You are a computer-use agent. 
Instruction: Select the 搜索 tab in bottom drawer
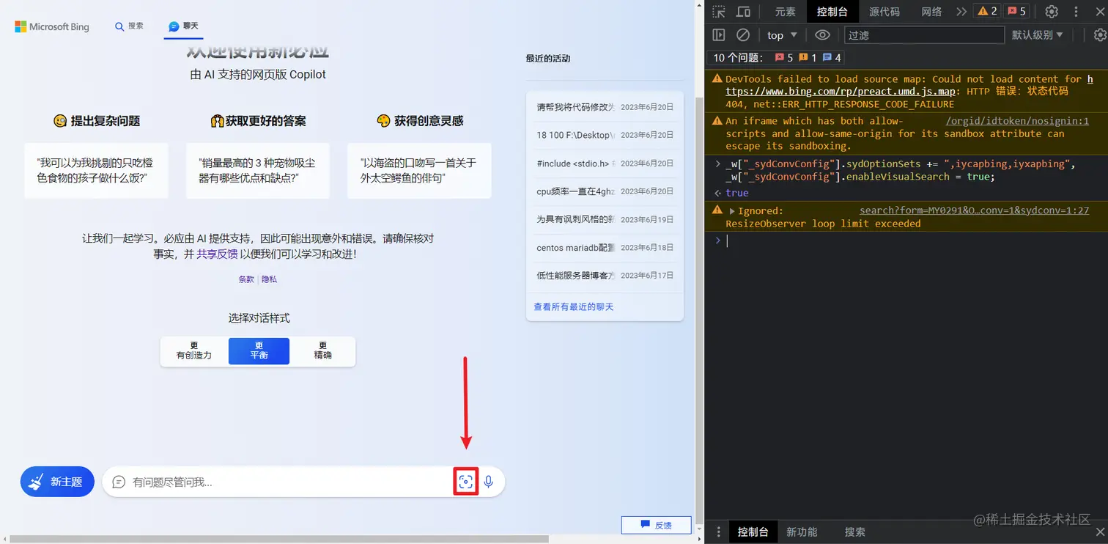[x=854, y=532]
